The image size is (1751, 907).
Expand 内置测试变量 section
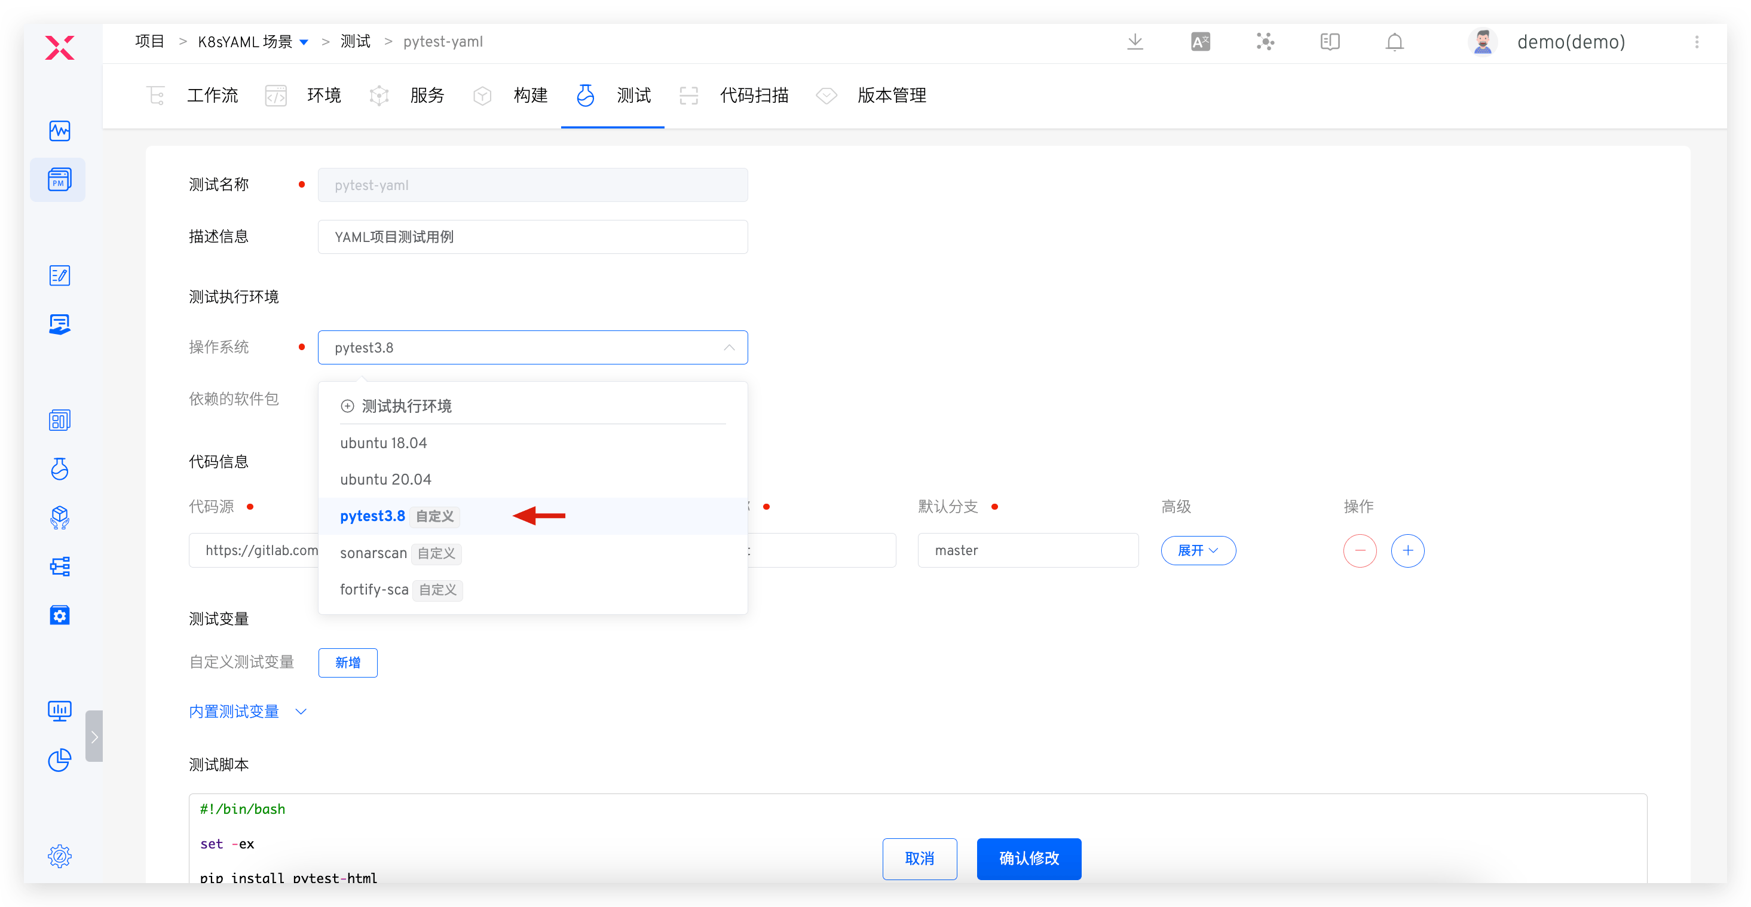[x=248, y=712]
